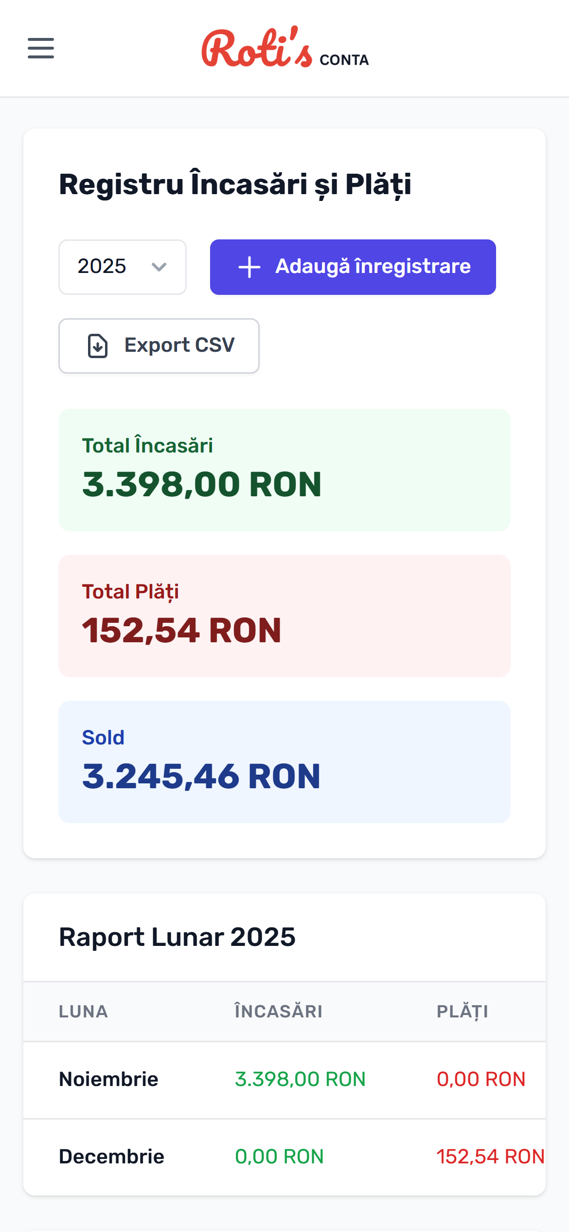The width and height of the screenshot is (569, 1232).
Task: Select the red Total Plăți card
Action: [284, 614]
